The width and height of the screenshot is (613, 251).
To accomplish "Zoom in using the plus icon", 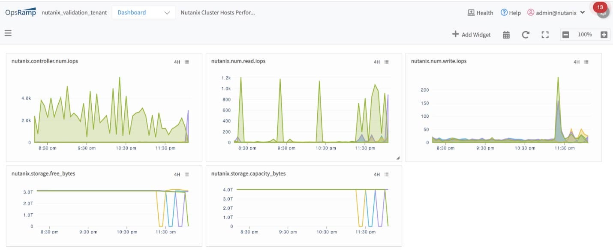I will coord(604,34).
